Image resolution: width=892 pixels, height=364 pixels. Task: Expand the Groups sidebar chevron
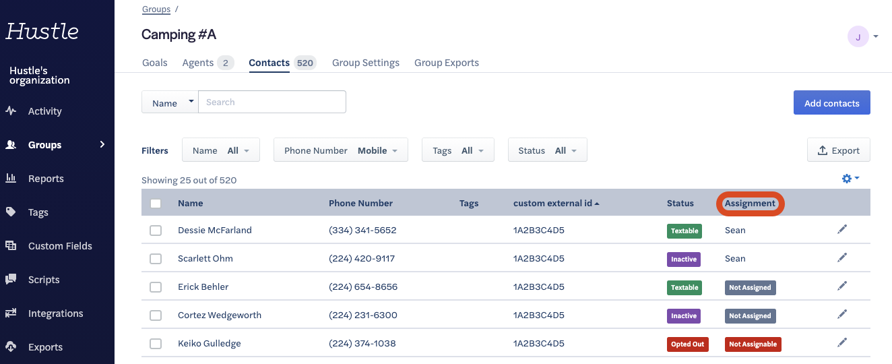click(102, 144)
